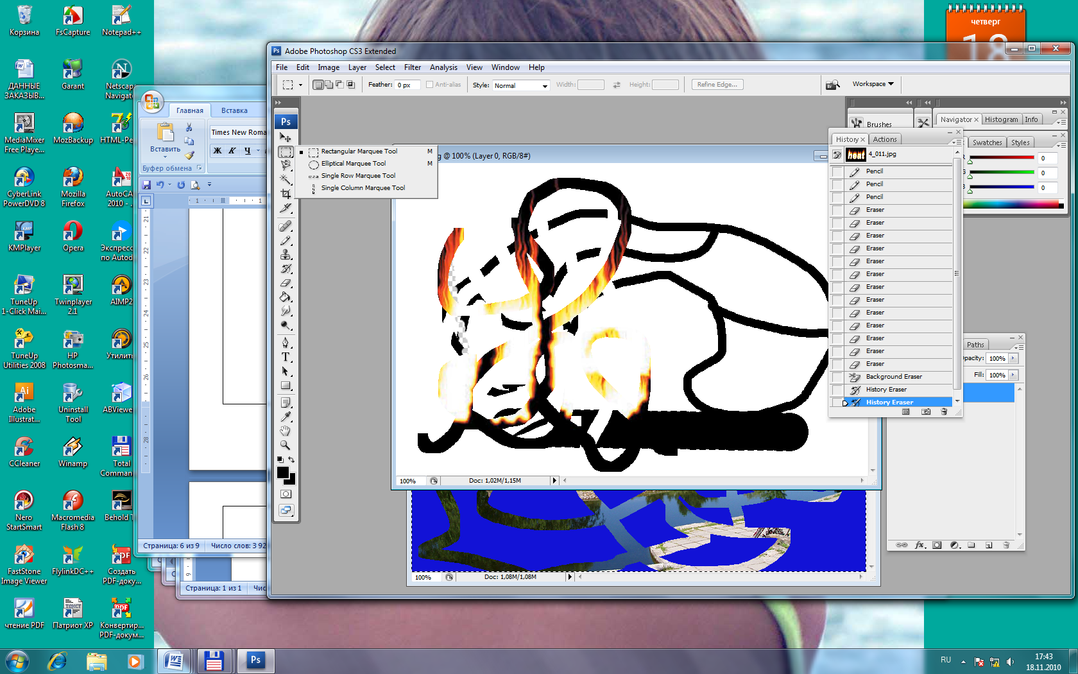Viewport: 1078px width, 674px height.
Task: Select the Pen tool
Action: click(x=286, y=343)
